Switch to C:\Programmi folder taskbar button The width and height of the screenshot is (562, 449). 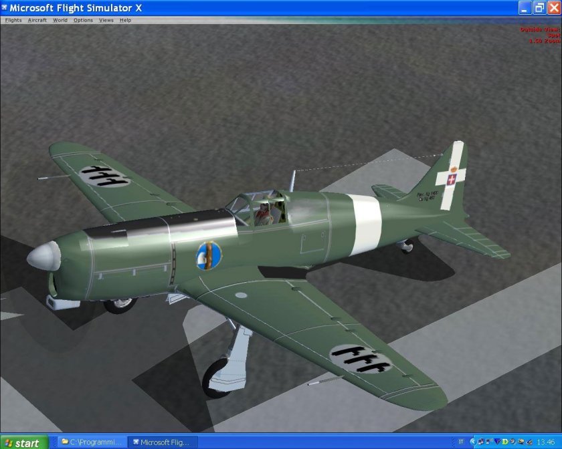(92, 442)
